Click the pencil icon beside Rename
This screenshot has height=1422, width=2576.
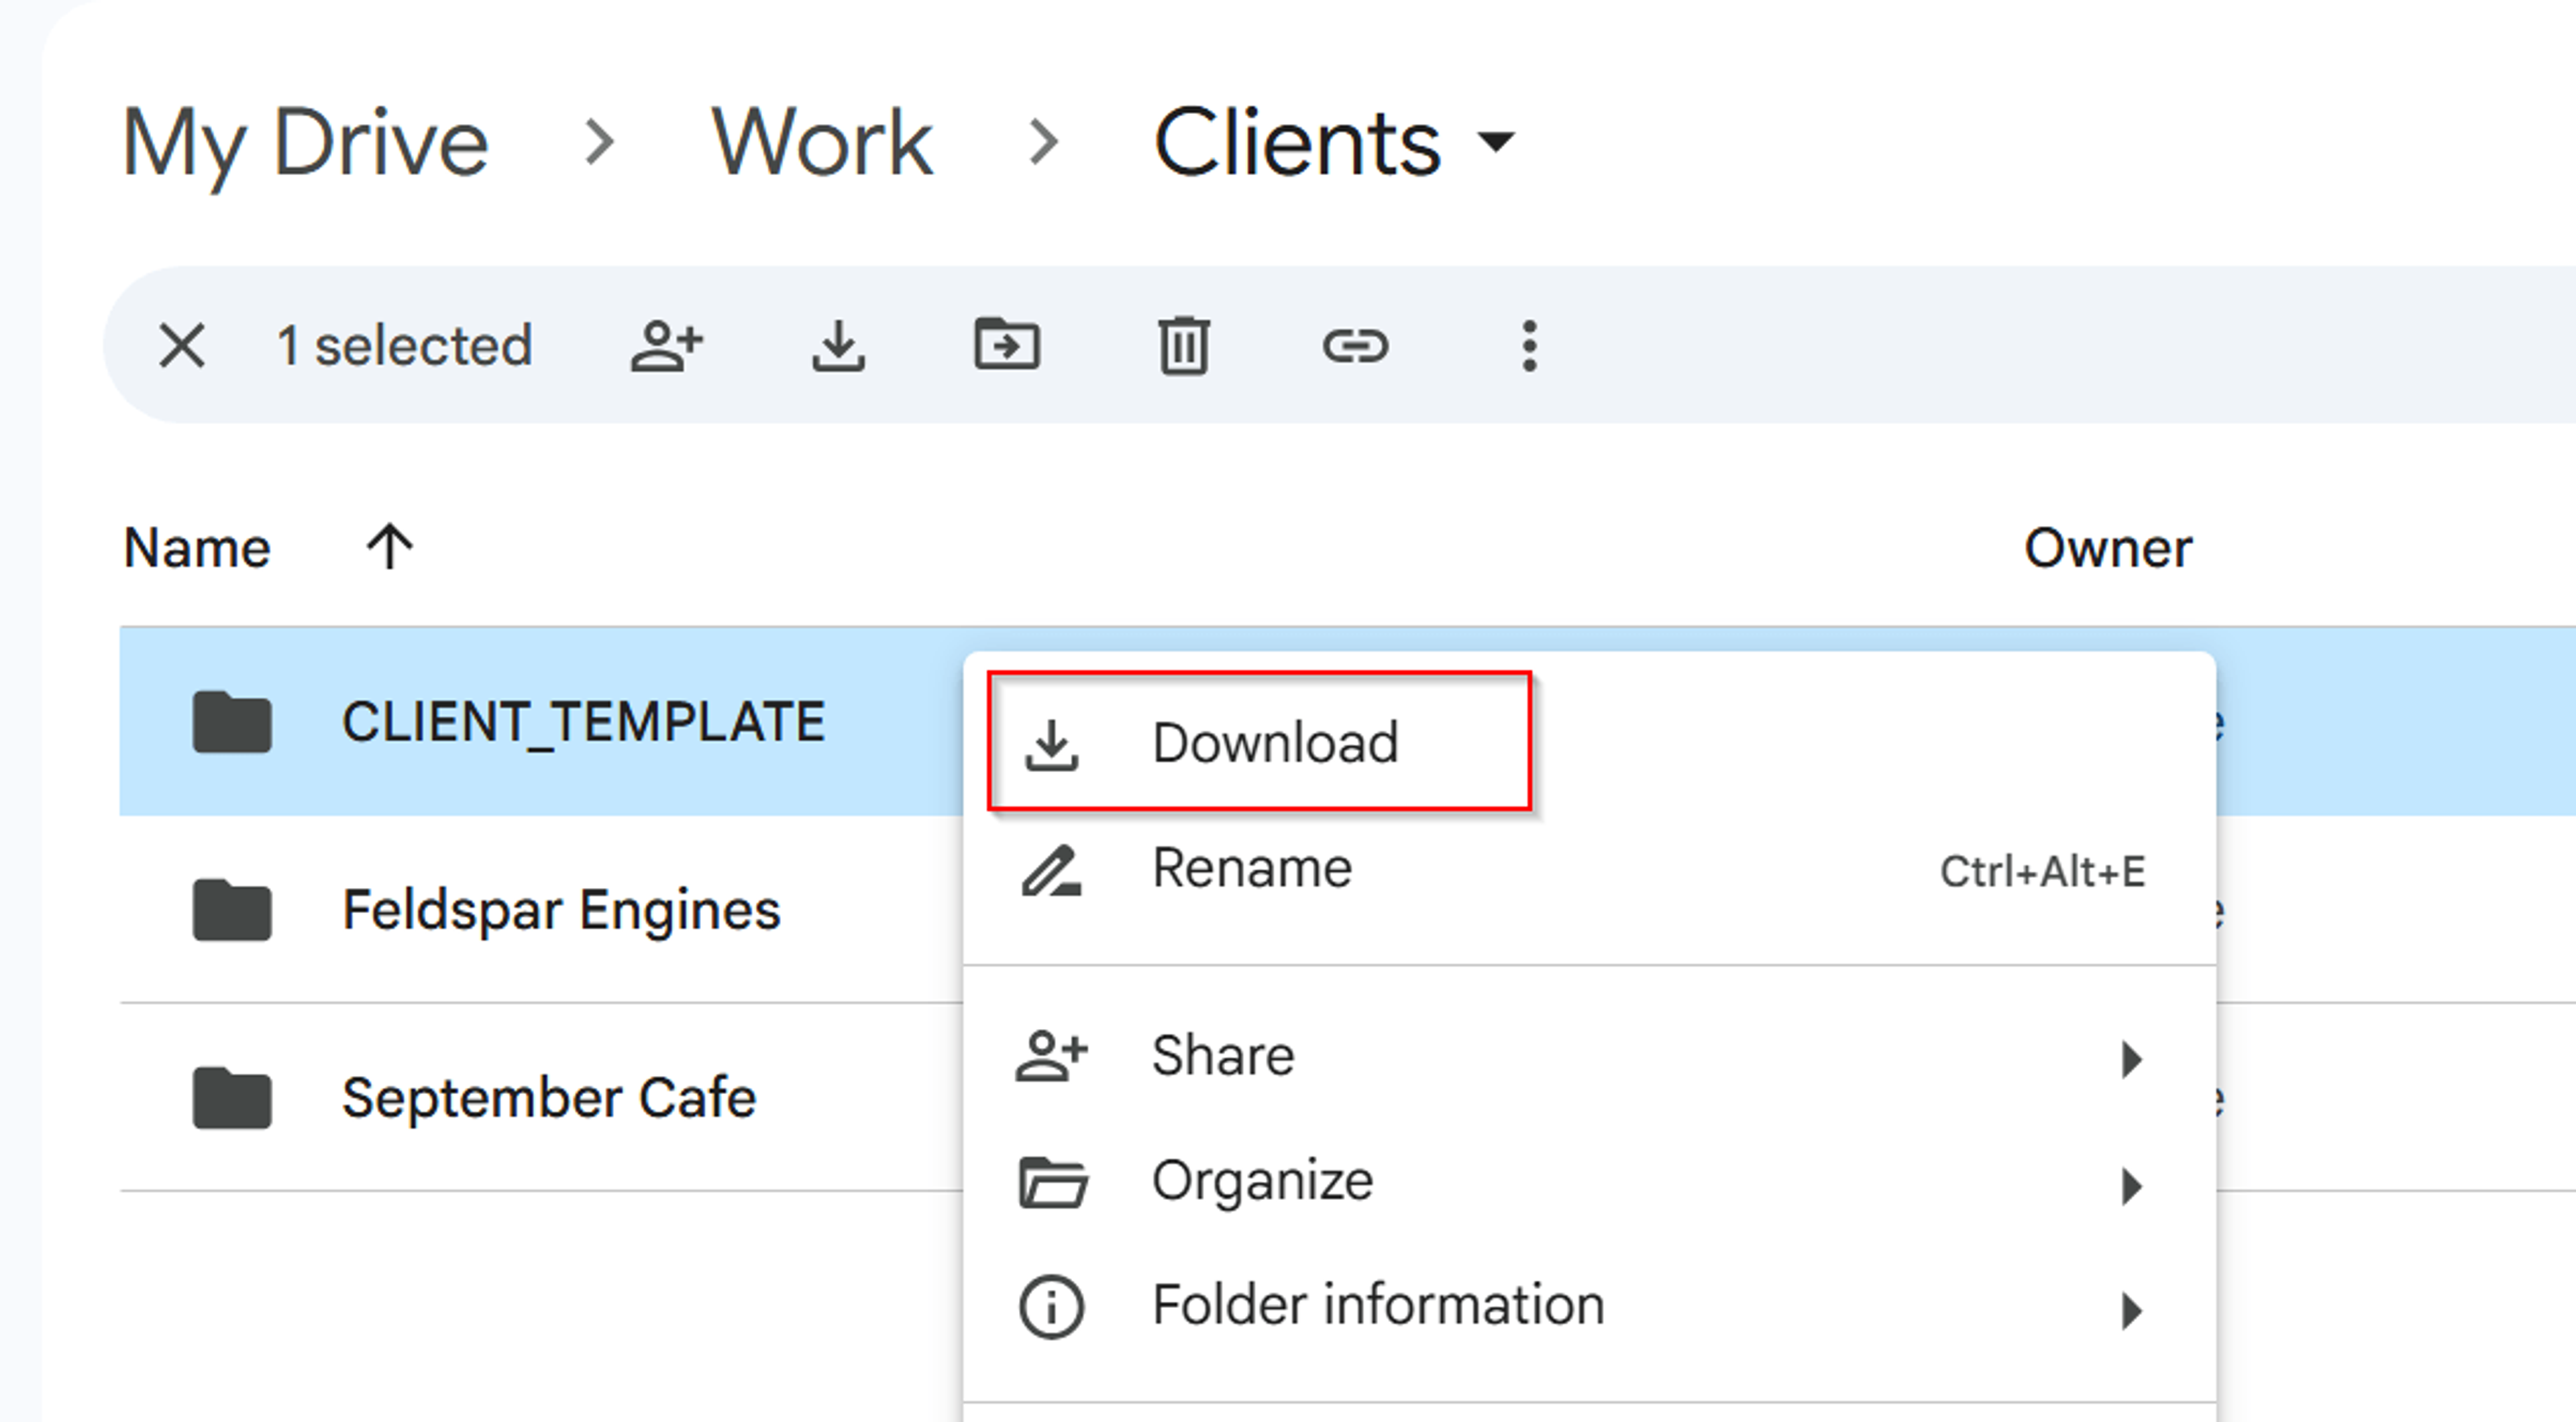1051,871
